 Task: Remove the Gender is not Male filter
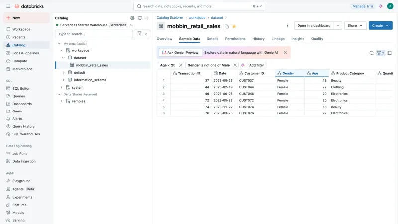(235, 65)
